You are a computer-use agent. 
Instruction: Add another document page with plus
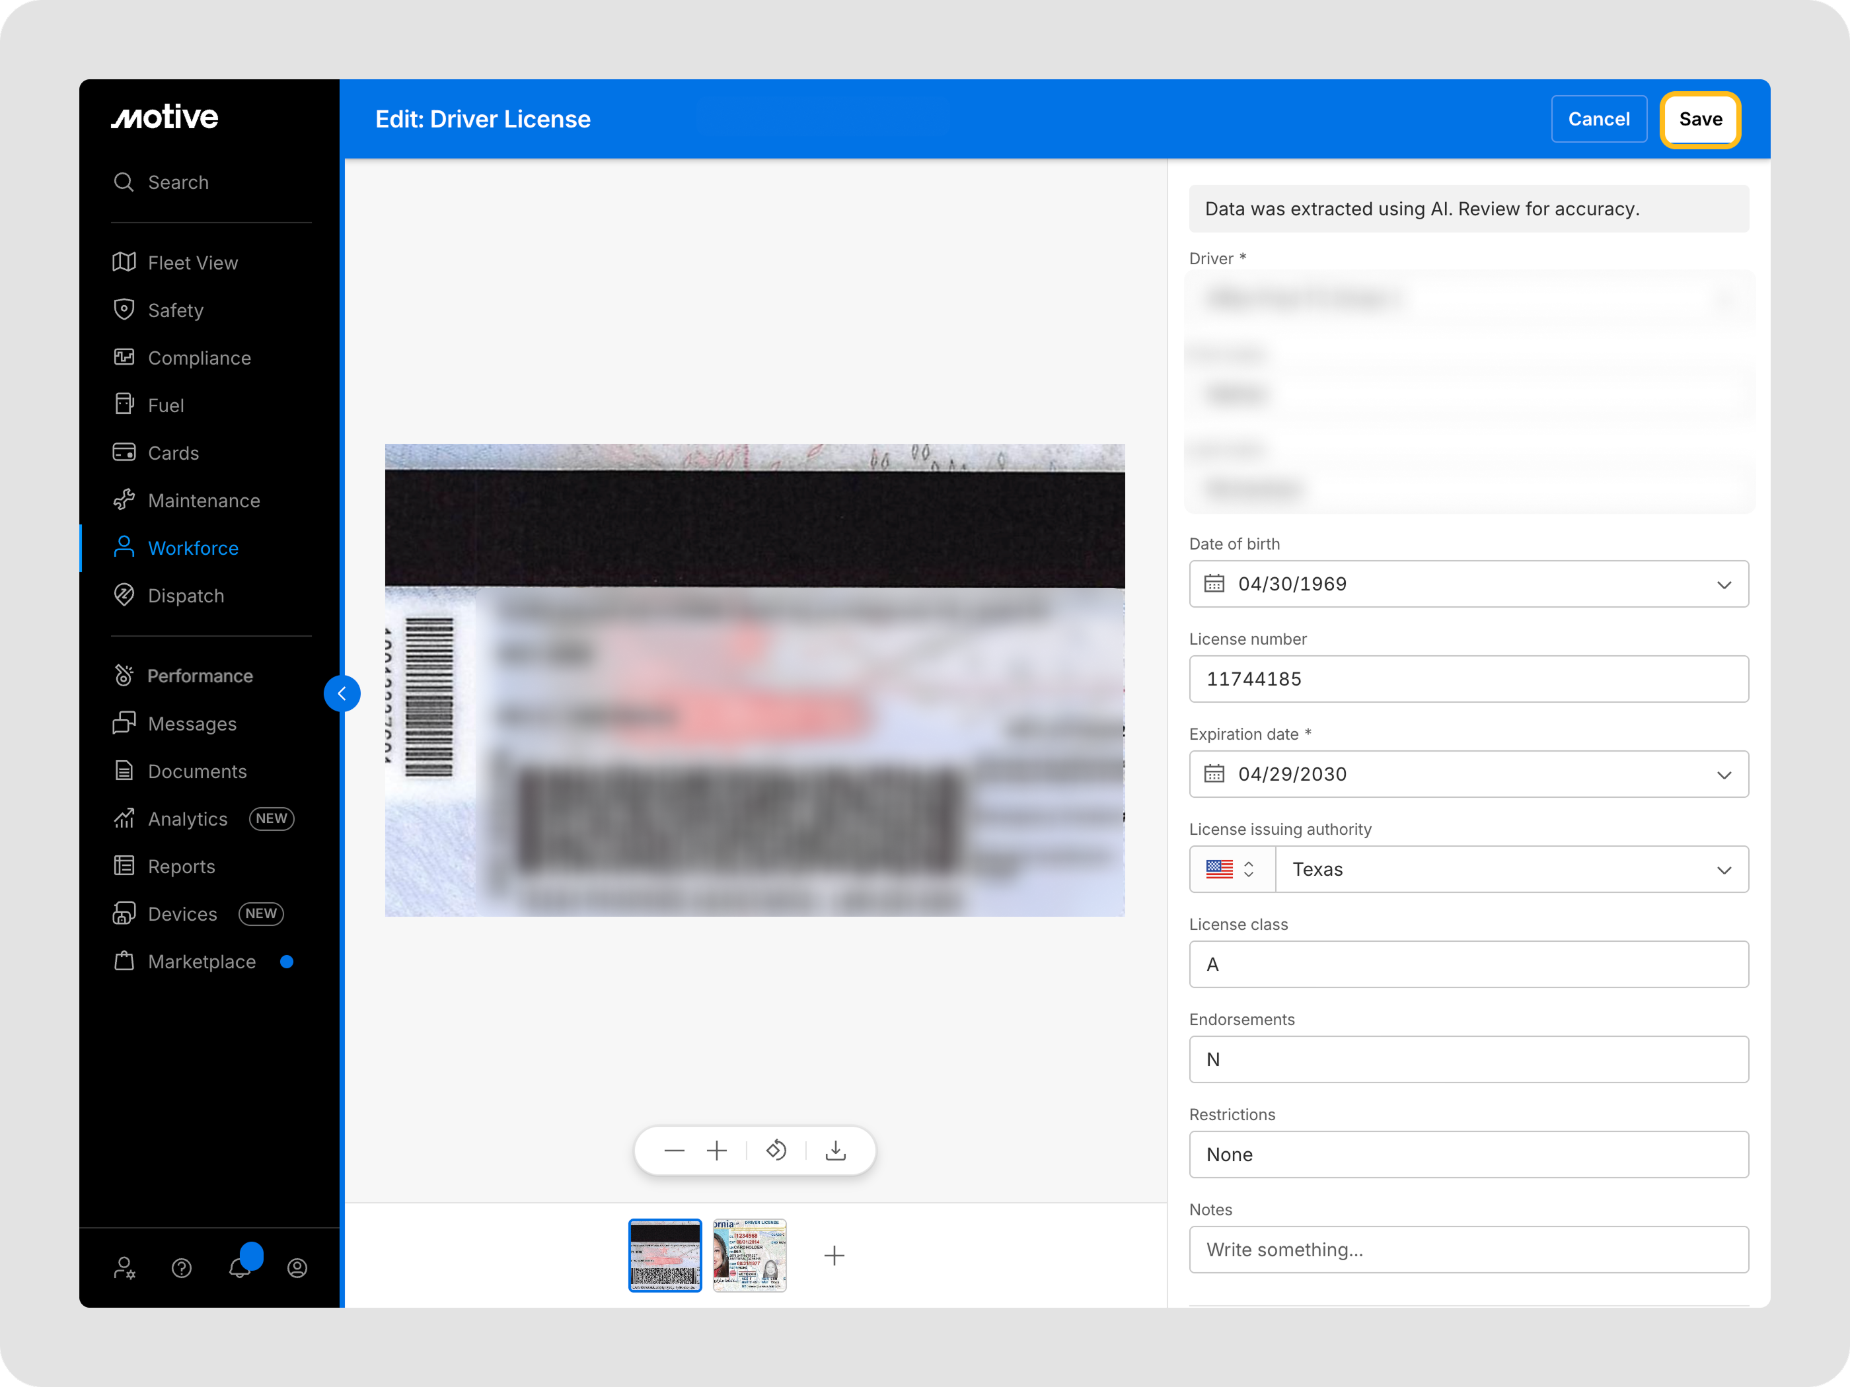tap(834, 1255)
